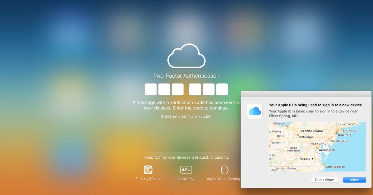Click Dayton on the map
The height and width of the screenshot is (195, 373).
[x=276, y=143]
